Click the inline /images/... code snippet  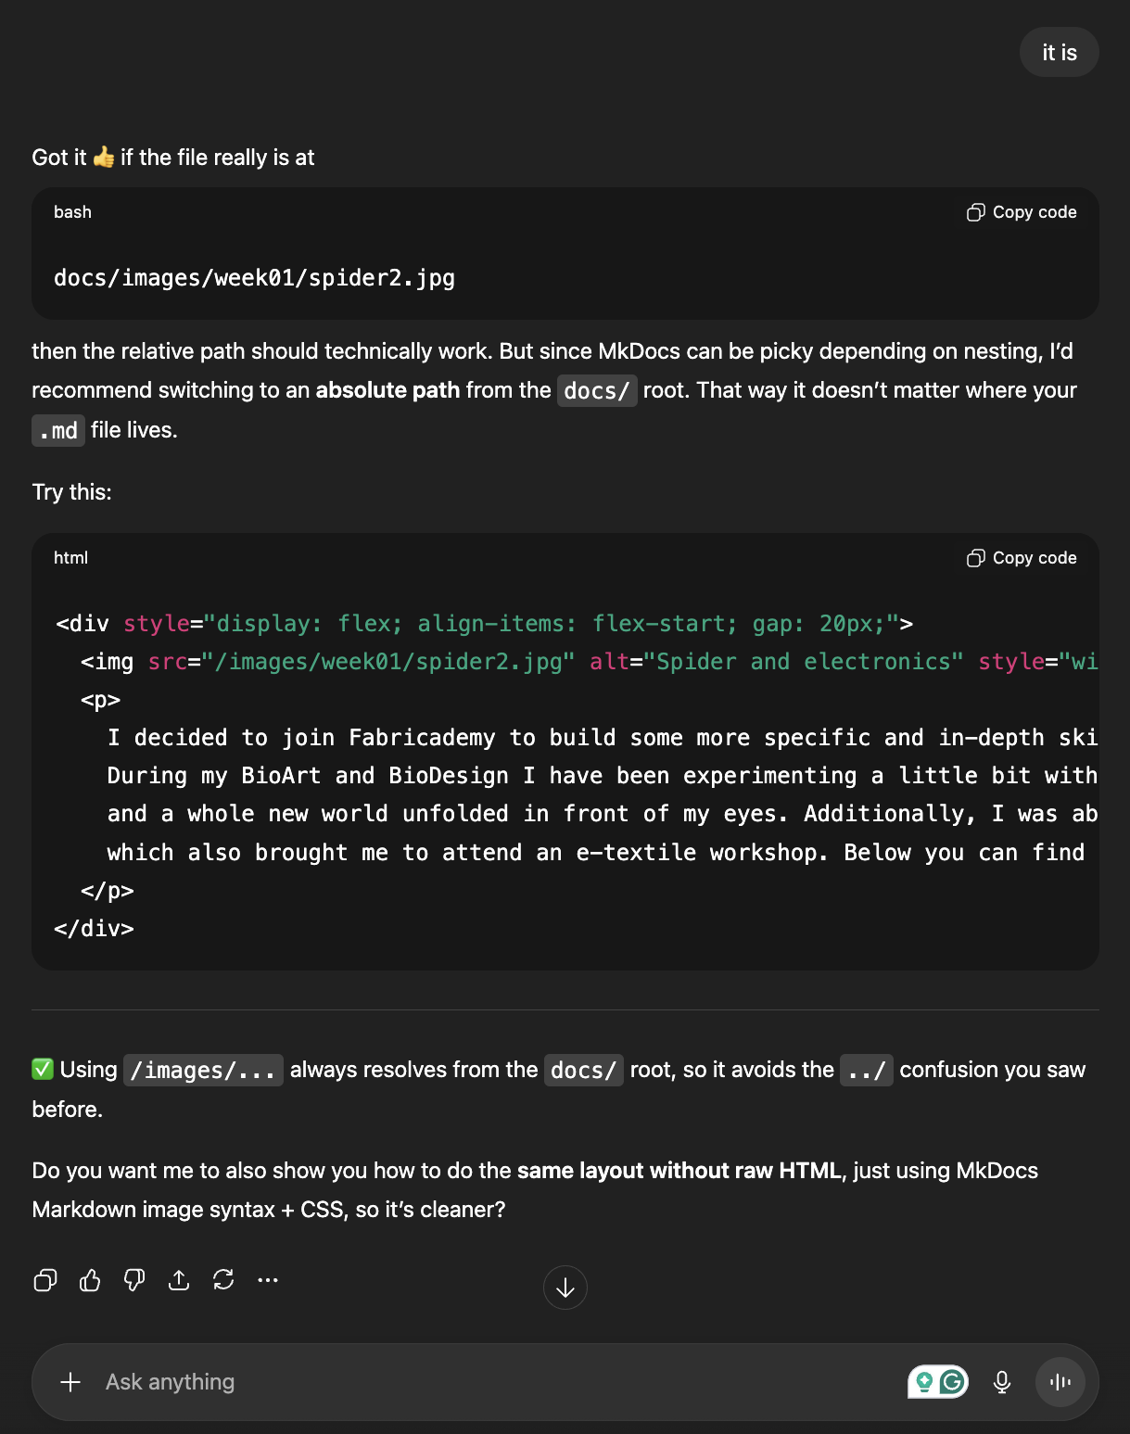pyautogui.click(x=203, y=1071)
